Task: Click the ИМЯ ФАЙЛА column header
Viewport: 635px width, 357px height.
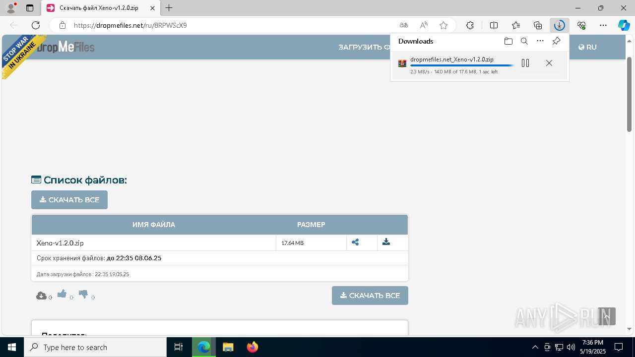Action: (154, 225)
